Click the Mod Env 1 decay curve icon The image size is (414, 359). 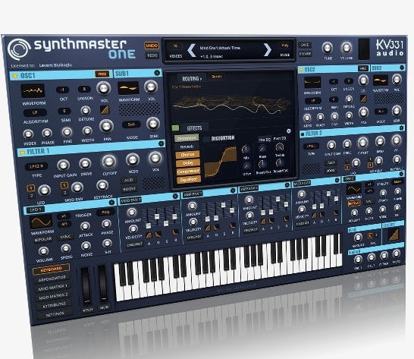click(x=158, y=235)
